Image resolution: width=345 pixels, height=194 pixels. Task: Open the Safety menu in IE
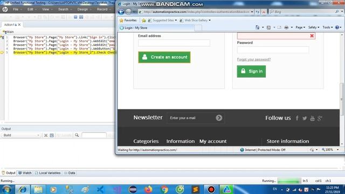tap(314, 27)
